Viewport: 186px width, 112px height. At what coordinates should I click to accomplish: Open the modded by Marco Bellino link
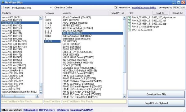point(144,7)
